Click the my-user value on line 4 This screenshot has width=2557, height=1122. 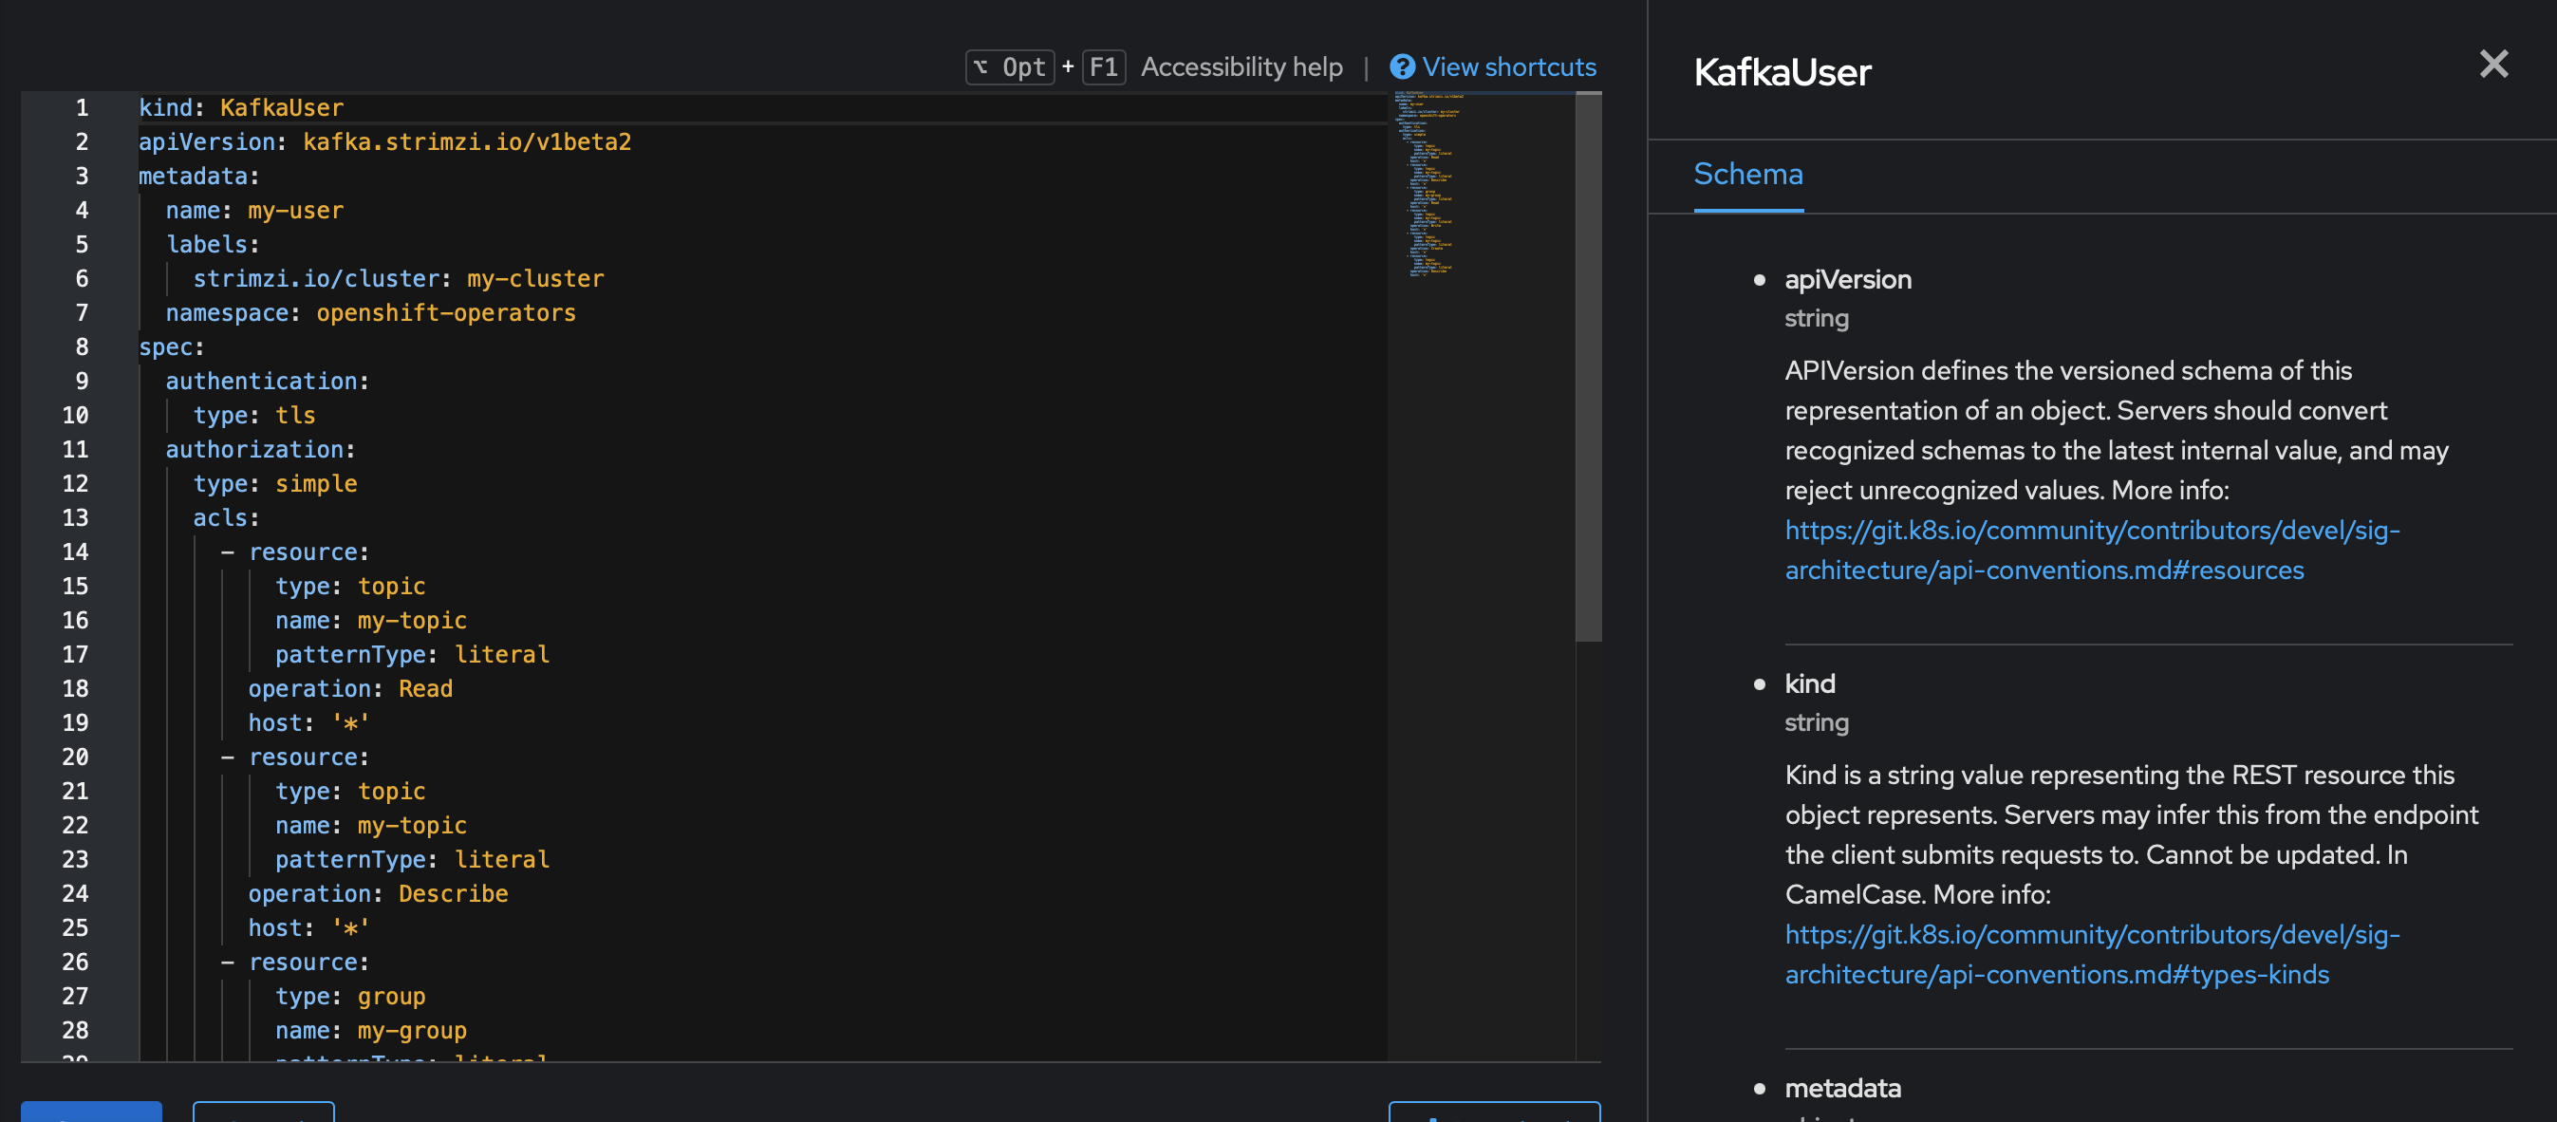pos(295,210)
